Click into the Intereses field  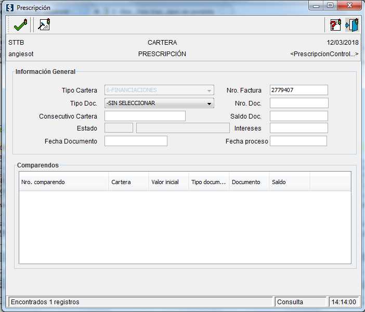(x=298, y=128)
